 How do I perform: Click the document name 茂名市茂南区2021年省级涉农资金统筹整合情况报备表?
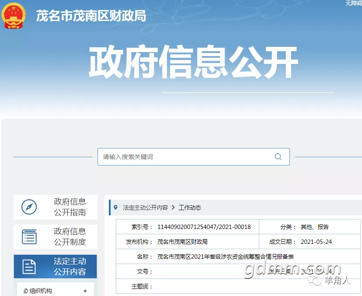point(225,257)
